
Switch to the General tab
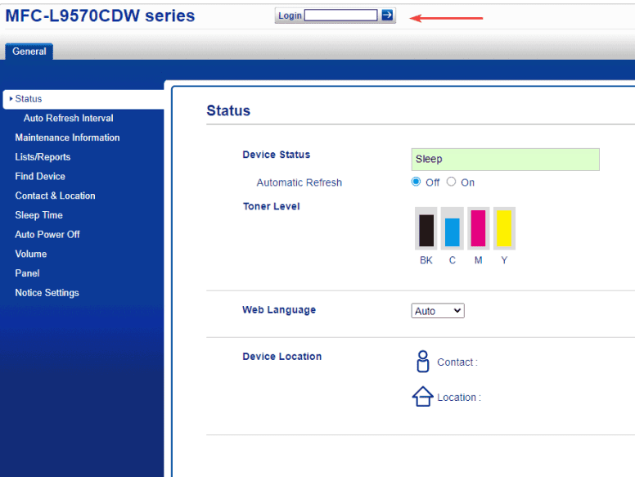[29, 52]
